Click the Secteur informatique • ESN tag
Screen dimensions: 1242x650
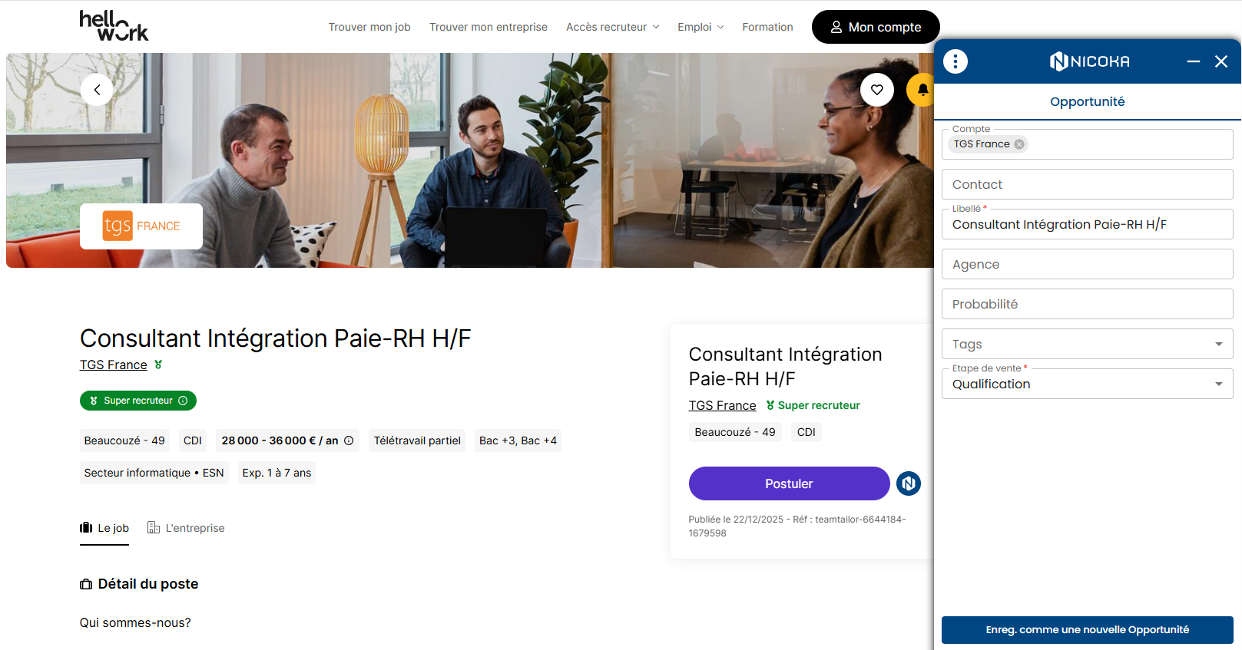tap(154, 473)
